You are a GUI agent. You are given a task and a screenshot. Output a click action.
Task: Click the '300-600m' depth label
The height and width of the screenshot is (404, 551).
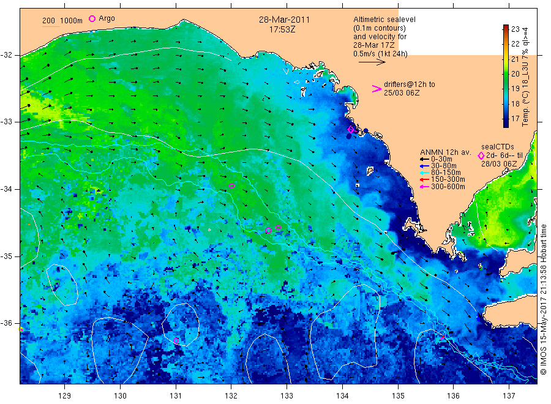point(448,187)
